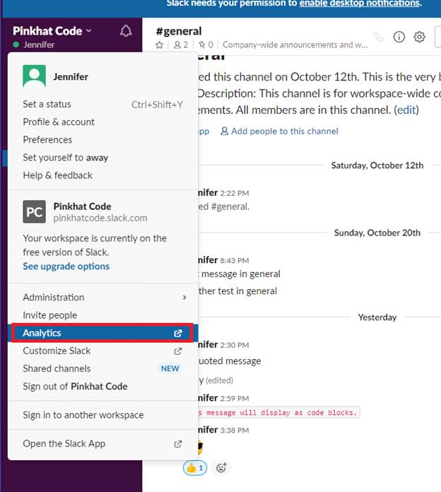Image resolution: width=441 pixels, height=492 pixels.
Task: Click the #general channel title
Action: [x=179, y=31]
